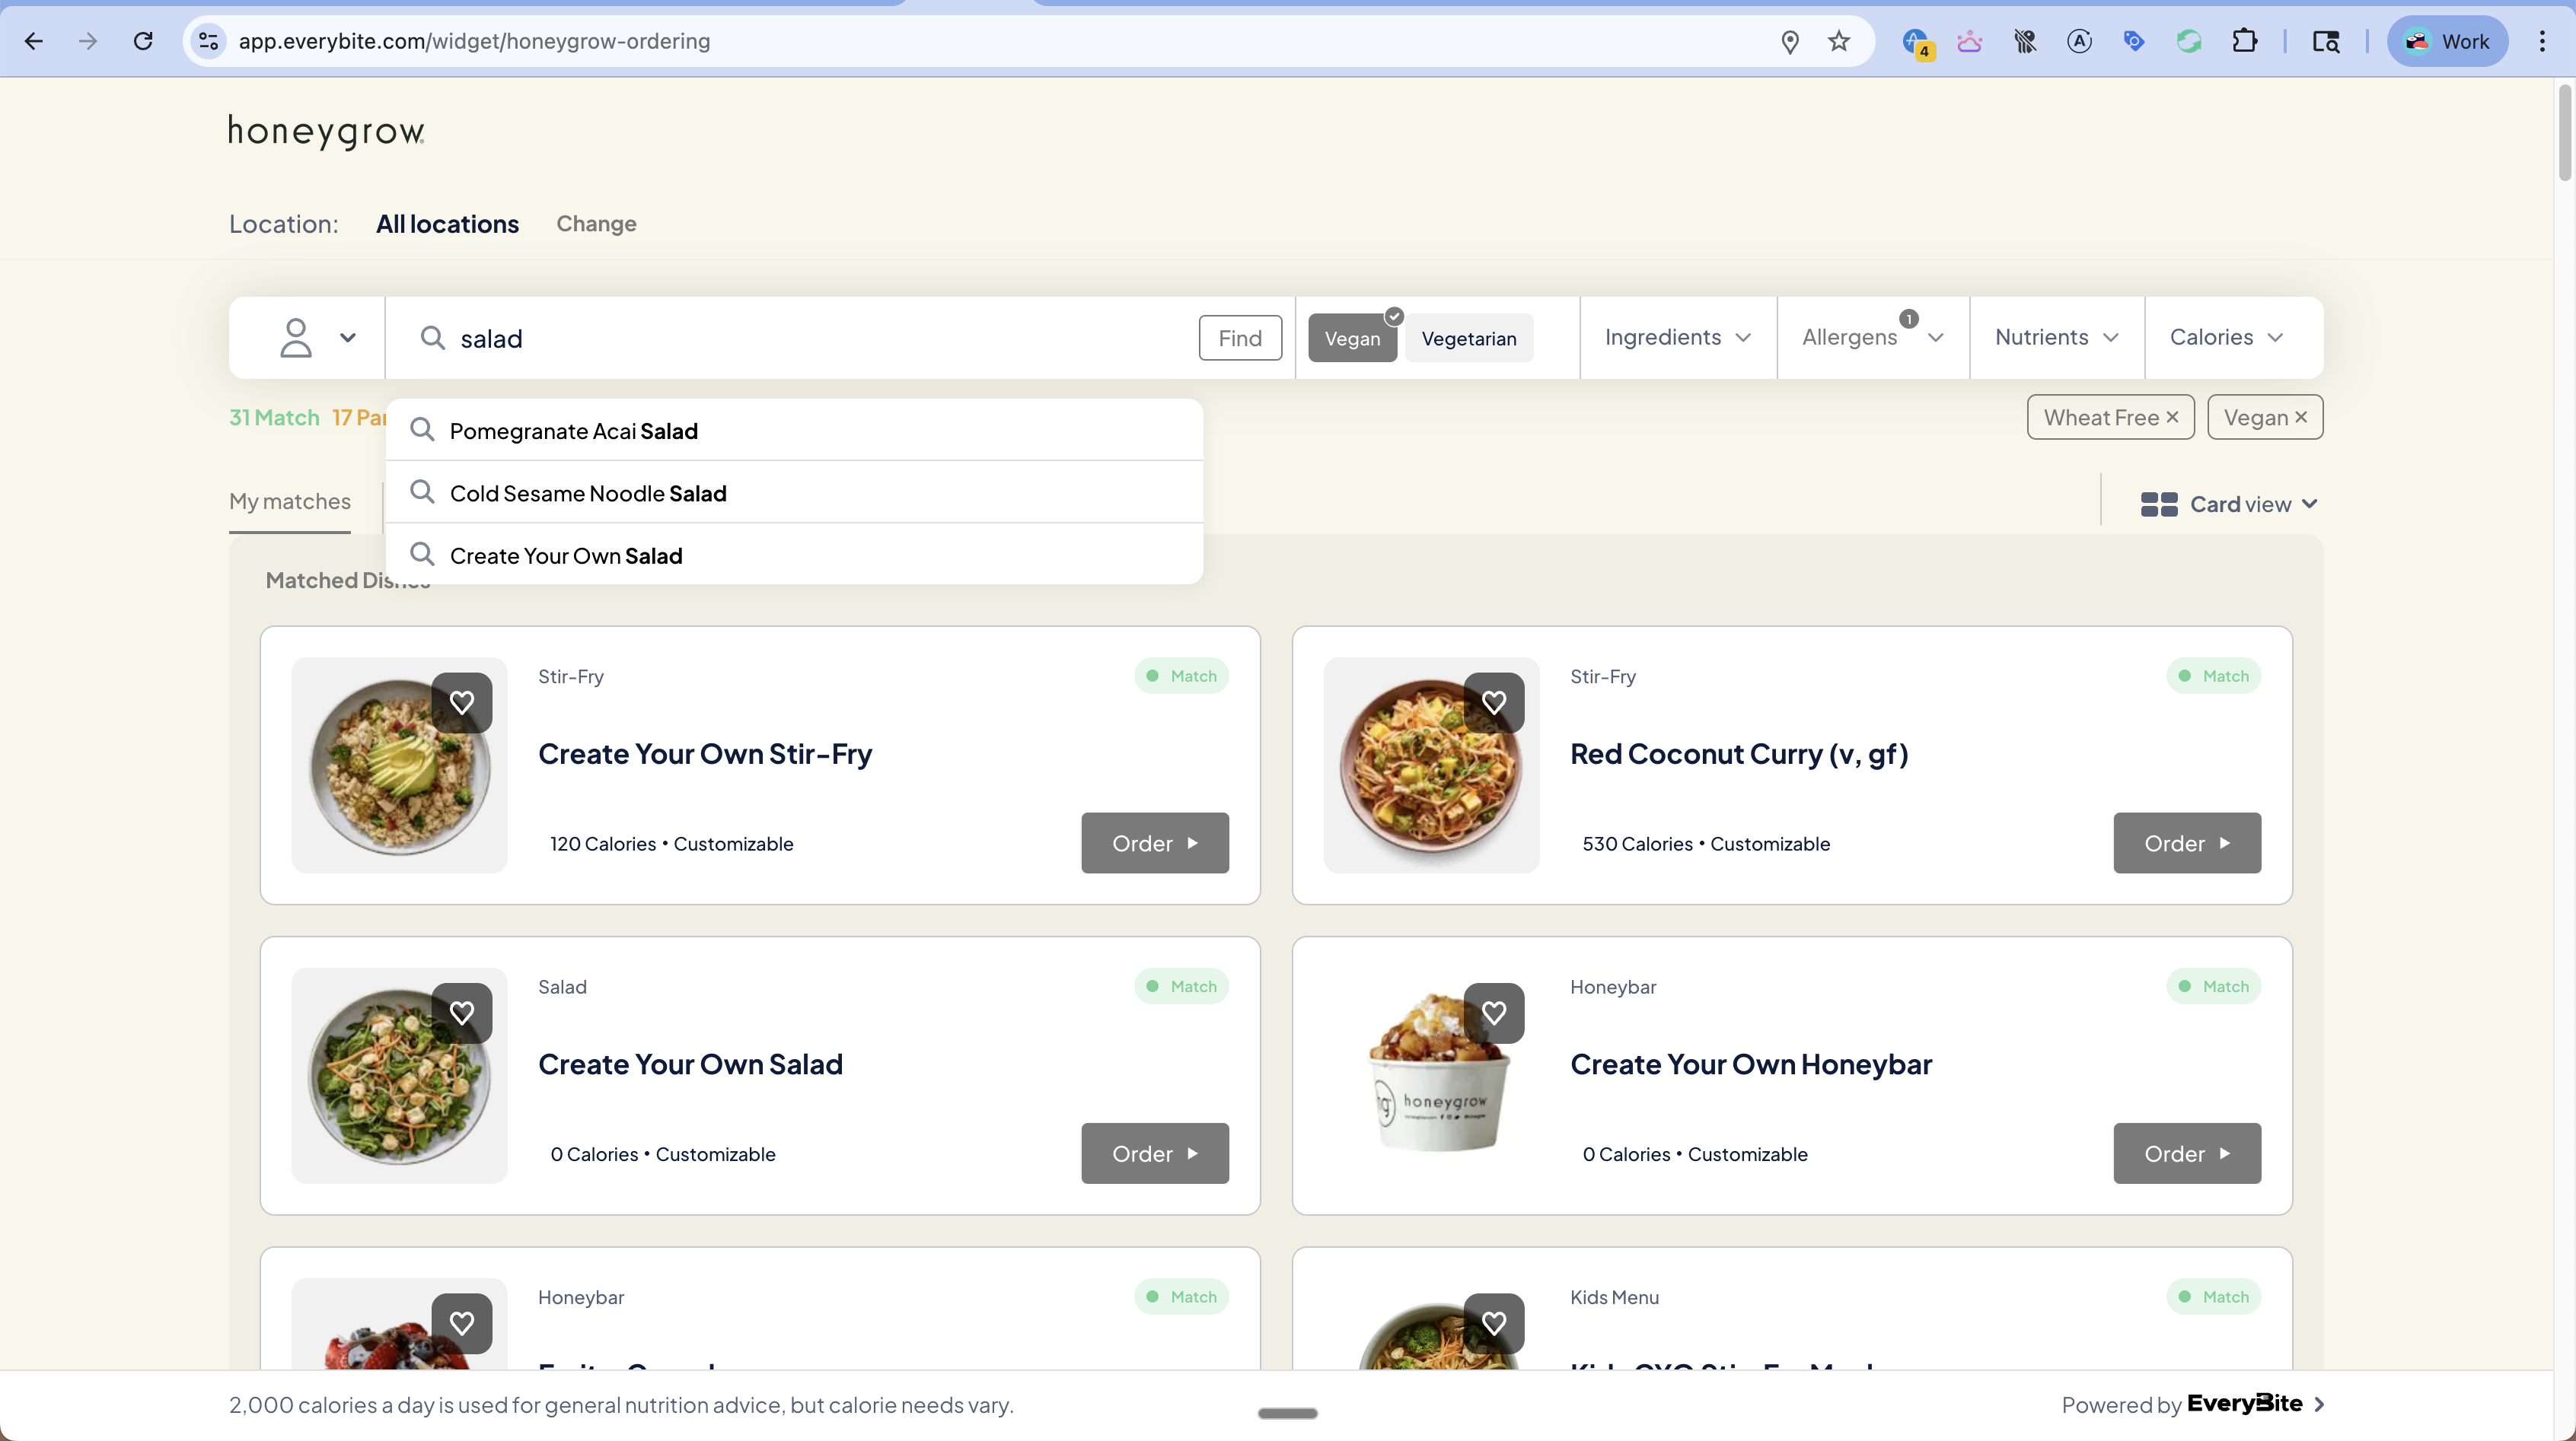
Task: Switch to the My matches tab
Action: [x=289, y=501]
